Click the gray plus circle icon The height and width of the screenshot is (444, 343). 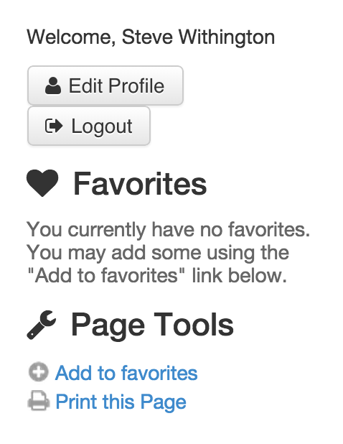tap(39, 371)
